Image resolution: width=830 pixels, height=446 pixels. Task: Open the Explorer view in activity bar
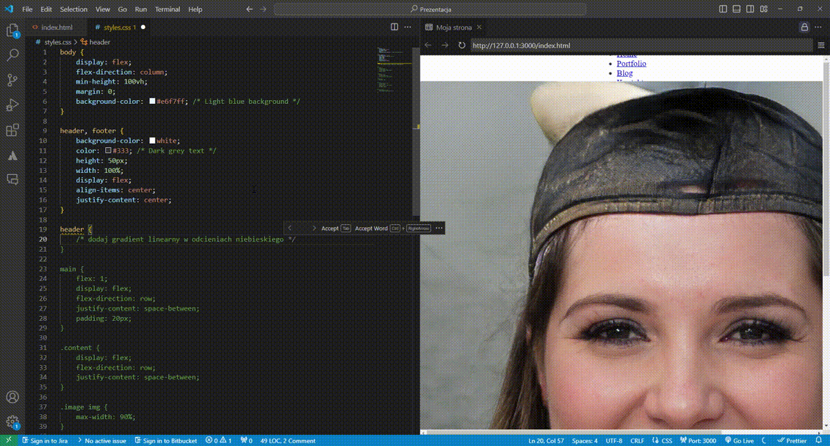pos(12,31)
